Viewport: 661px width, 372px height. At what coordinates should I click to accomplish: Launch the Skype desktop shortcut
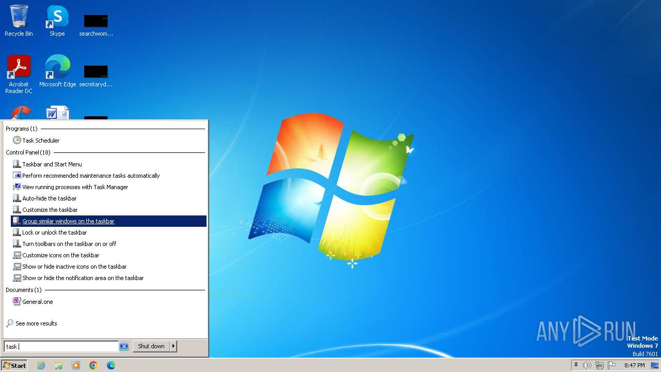click(57, 21)
